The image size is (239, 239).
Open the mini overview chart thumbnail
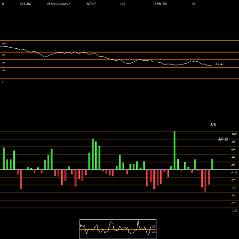[x=118, y=229]
